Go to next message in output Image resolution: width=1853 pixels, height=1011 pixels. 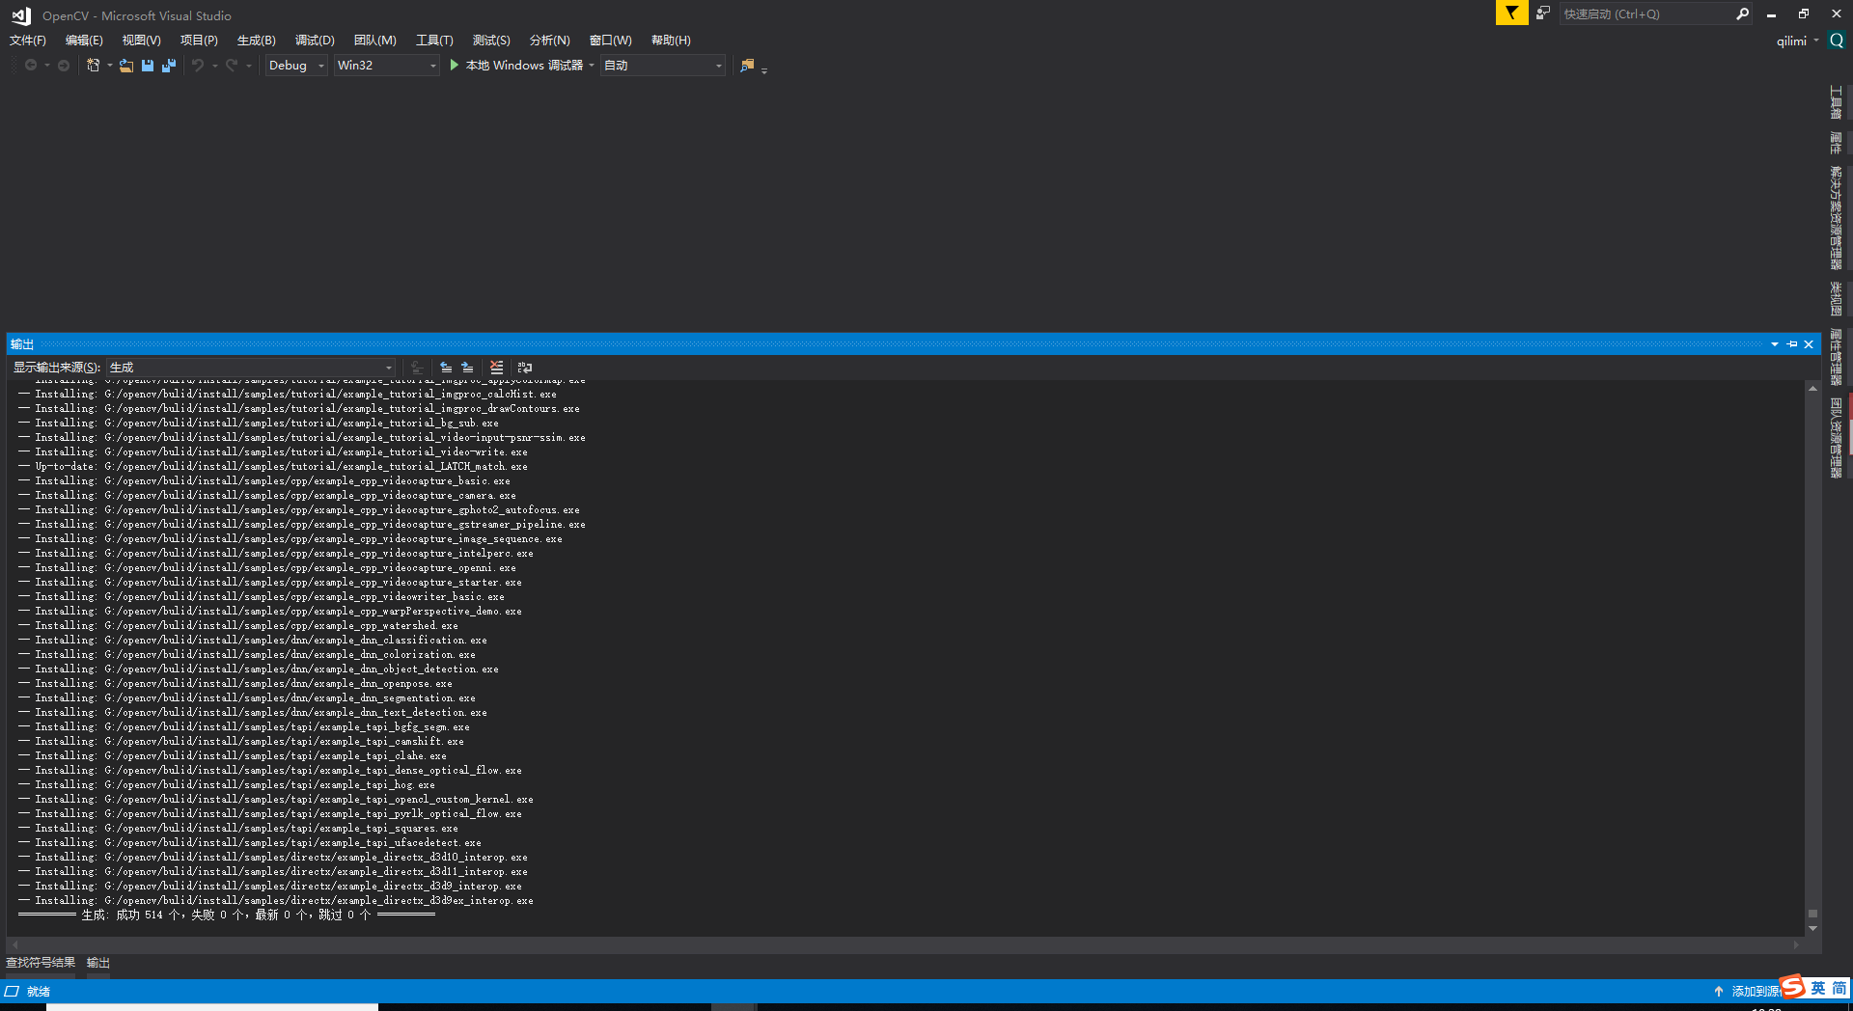(468, 368)
